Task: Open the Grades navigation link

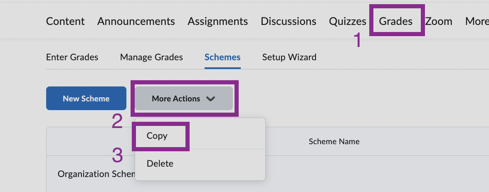Action: pos(396,21)
